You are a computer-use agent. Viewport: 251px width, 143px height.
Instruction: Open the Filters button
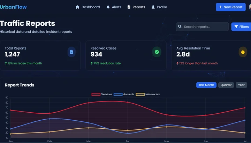coord(241,27)
